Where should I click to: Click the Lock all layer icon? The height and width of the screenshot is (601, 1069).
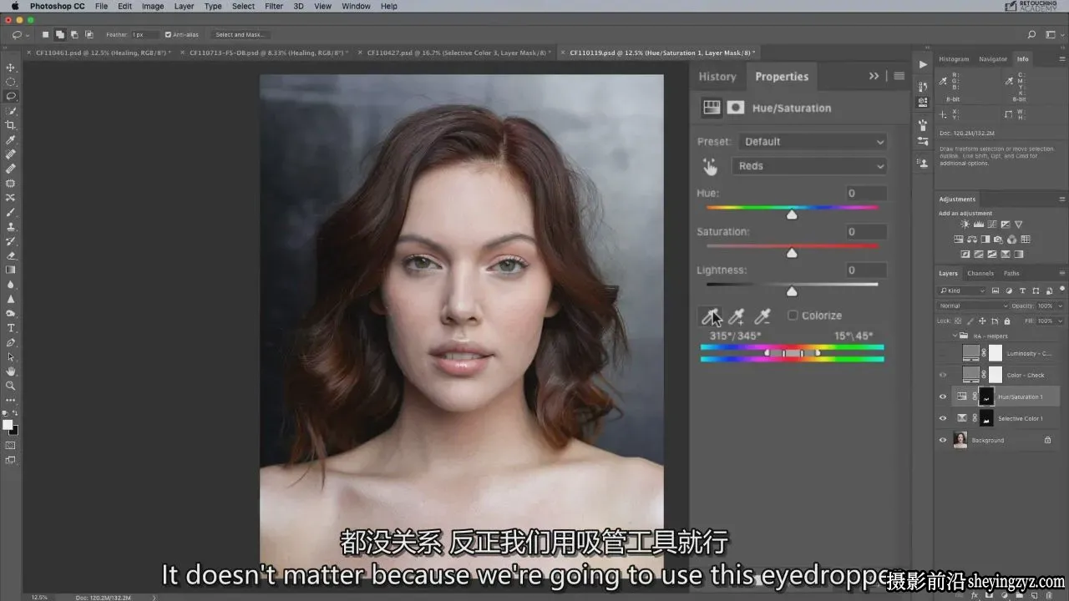(x=1006, y=321)
